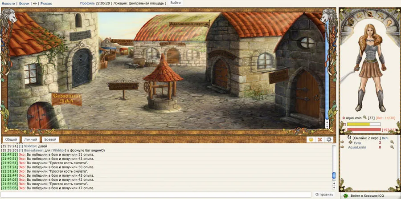Image resolution: width=401 pixels, height=199 pixels.
Task: Switch to Общий chat tab
Action: [11, 139]
